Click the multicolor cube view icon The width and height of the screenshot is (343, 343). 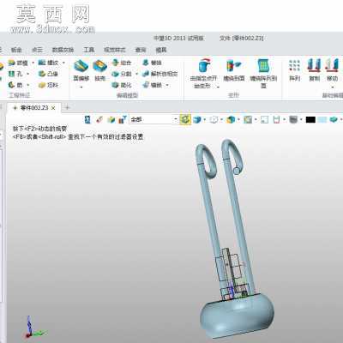click(231, 119)
